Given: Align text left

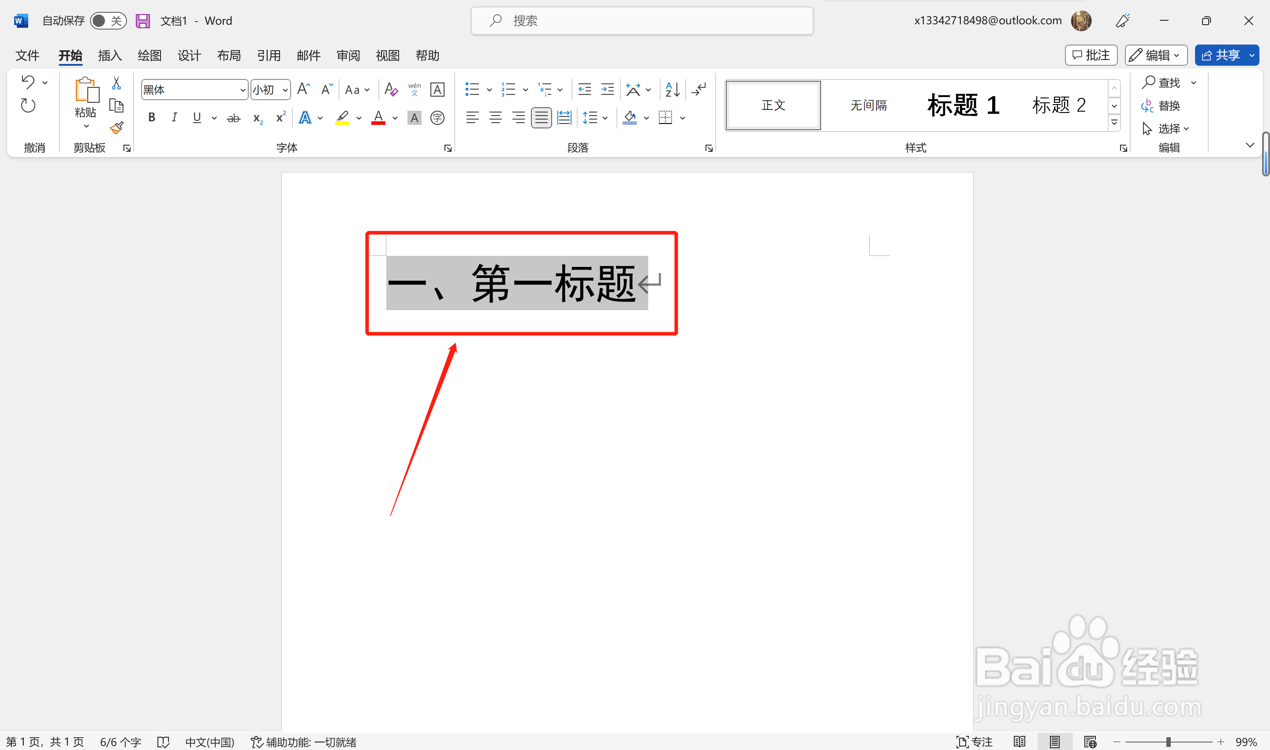Looking at the screenshot, I should [x=472, y=118].
